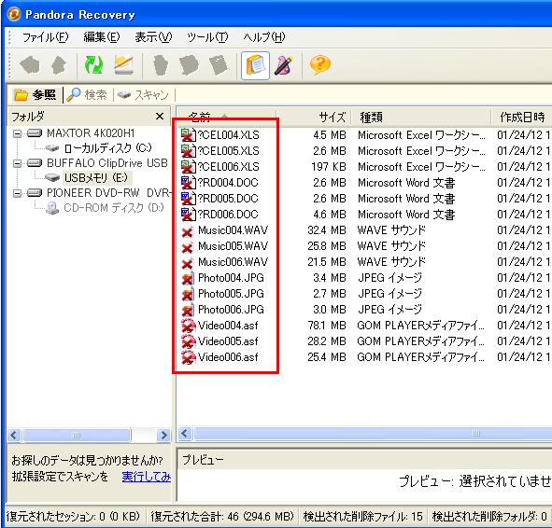
Task: Click the CD-ROM ディスク (D:) disc icon
Action: 52,208
